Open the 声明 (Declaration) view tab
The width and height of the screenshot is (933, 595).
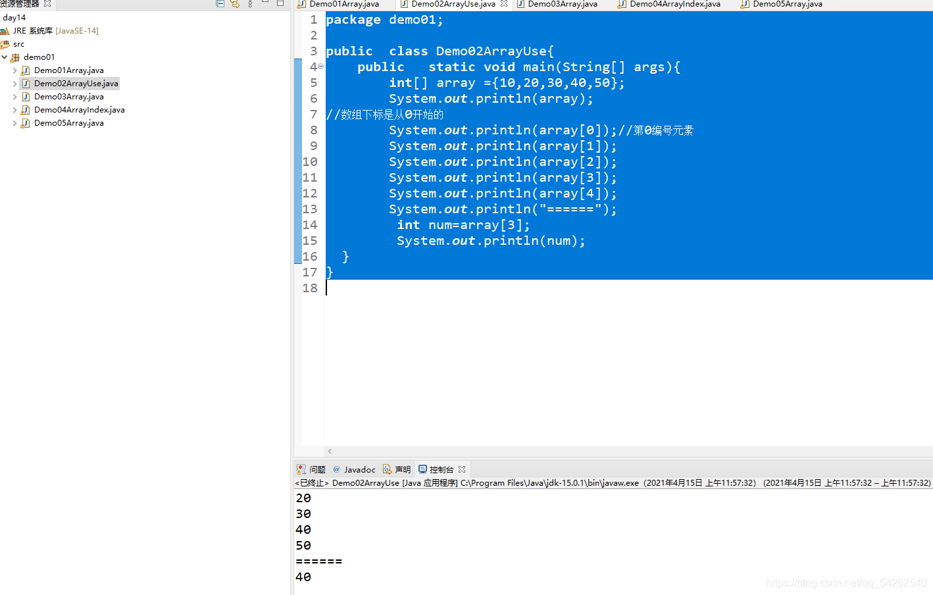point(403,469)
